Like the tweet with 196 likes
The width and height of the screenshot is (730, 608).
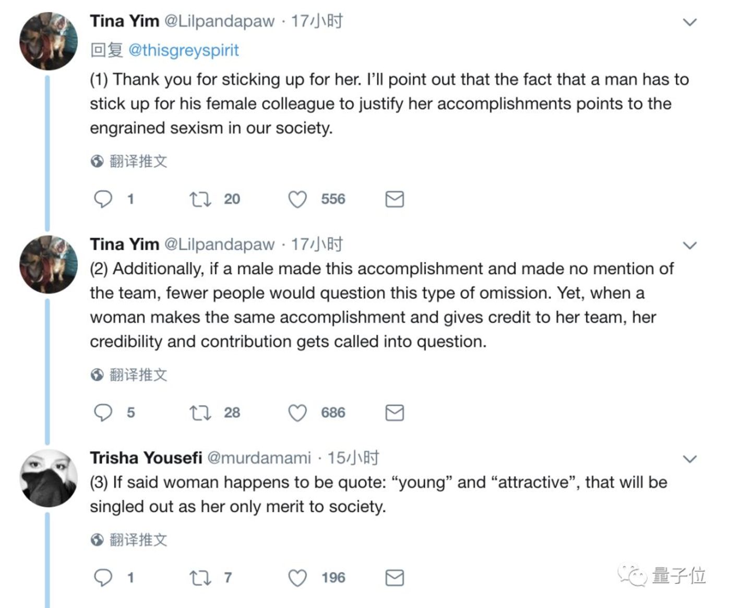[297, 578]
